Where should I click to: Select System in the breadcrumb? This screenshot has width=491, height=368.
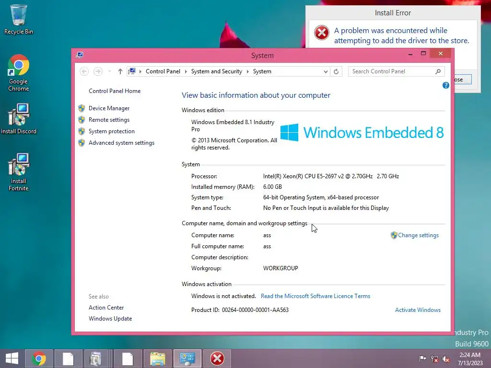[262, 71]
